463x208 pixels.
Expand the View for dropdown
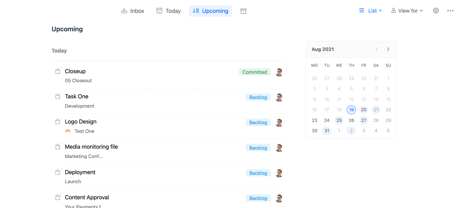coord(407,11)
